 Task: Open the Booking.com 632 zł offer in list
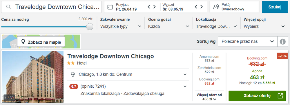coord(209,81)
